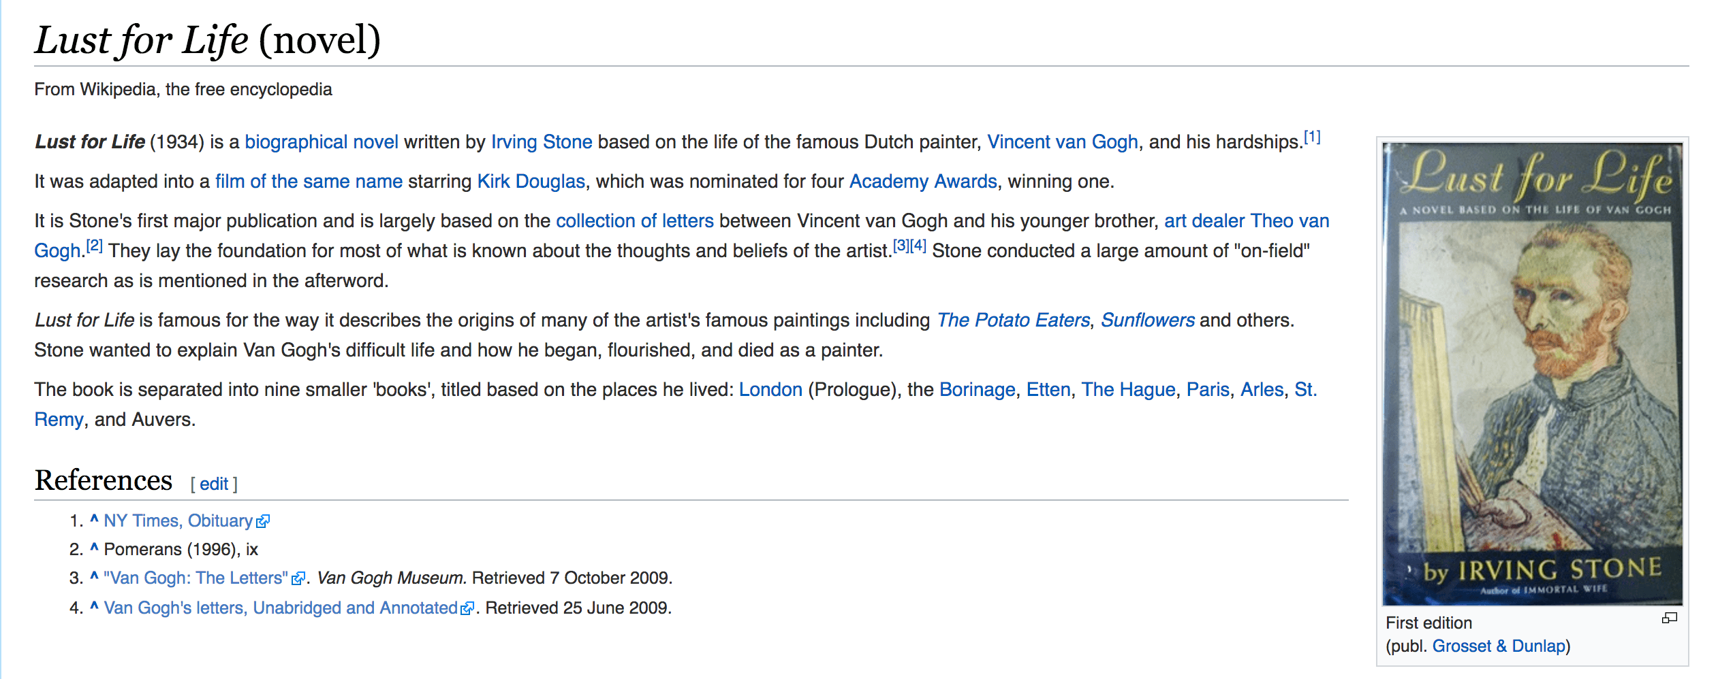Click the Kirk Douglas link

click(x=531, y=181)
